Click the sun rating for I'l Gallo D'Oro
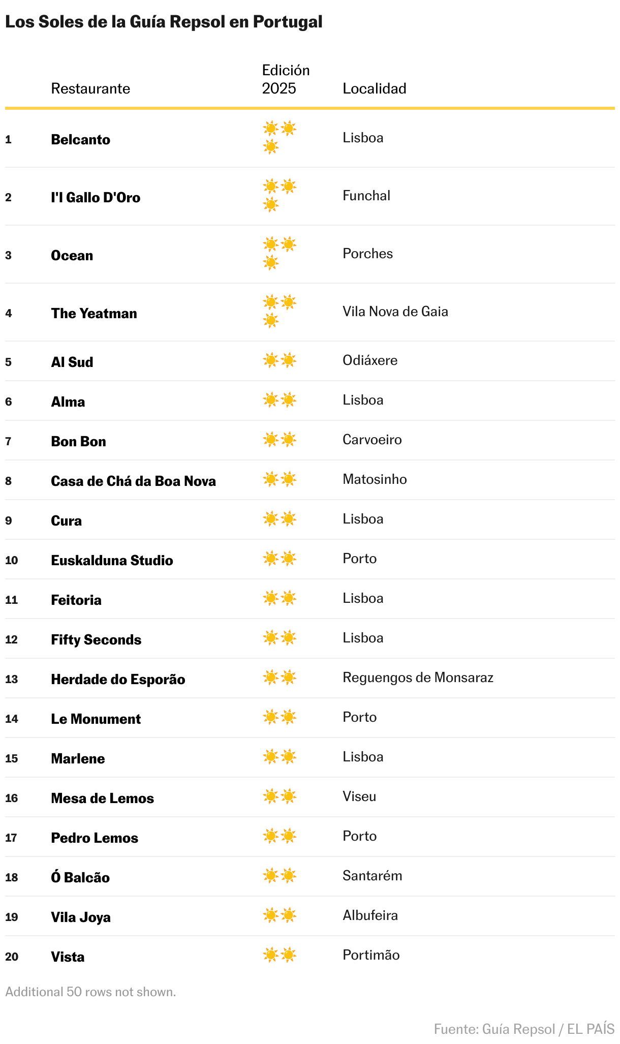620x1044 pixels. pos(280,196)
